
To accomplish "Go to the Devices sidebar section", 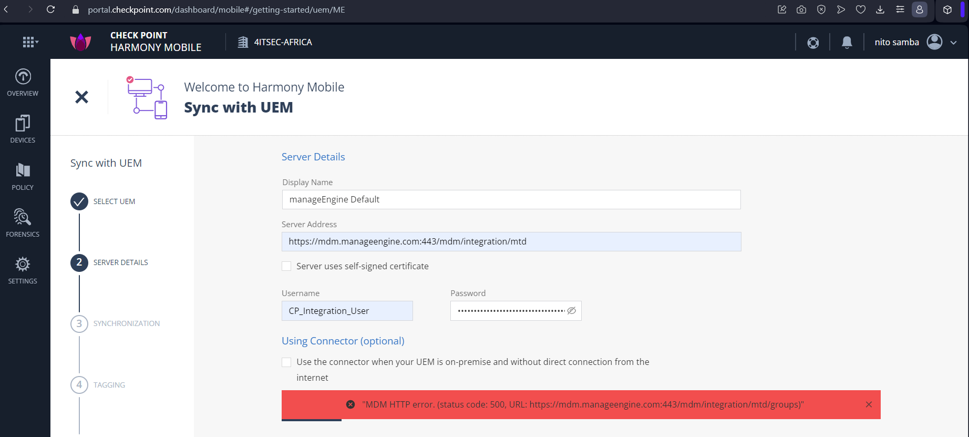I will pos(23,129).
